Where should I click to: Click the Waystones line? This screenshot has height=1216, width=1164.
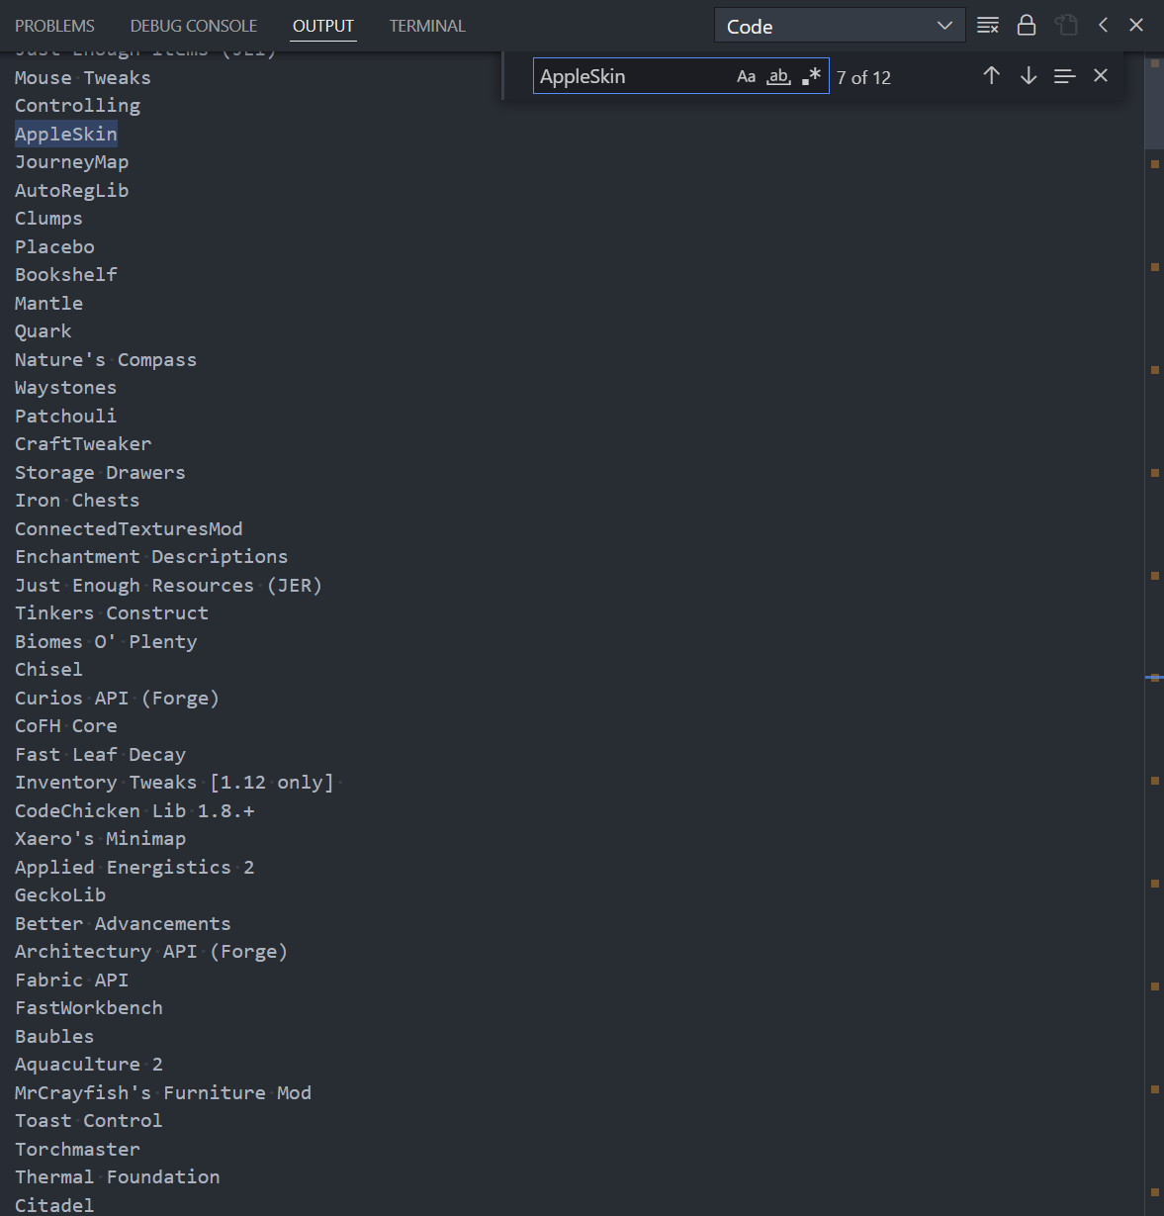[65, 388]
